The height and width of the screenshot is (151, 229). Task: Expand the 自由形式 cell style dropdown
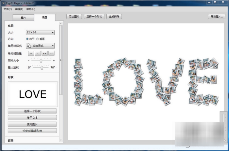[53, 46]
